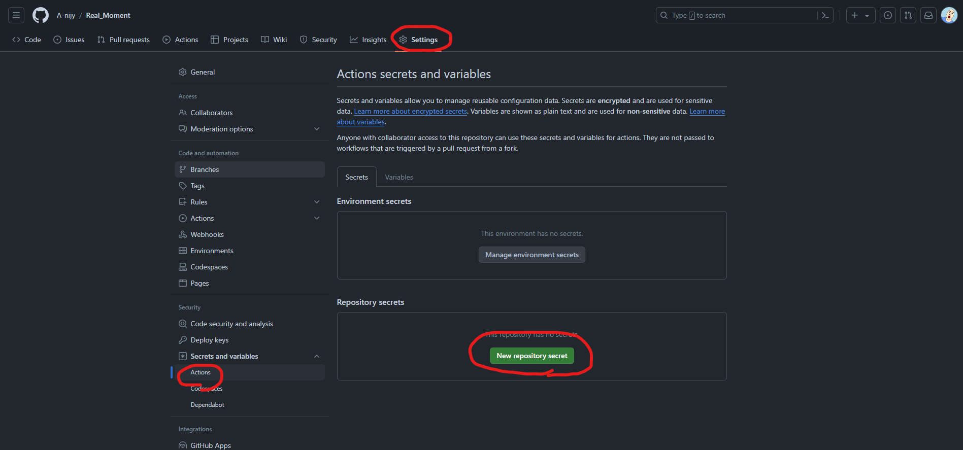Select Actions under Secrets and variables
The height and width of the screenshot is (450, 963).
click(250, 372)
